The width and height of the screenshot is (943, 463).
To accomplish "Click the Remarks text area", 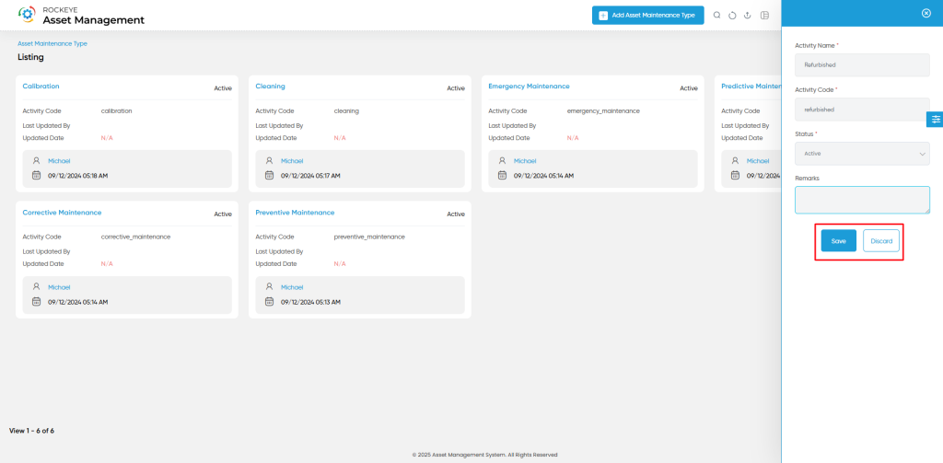I will pos(862,200).
